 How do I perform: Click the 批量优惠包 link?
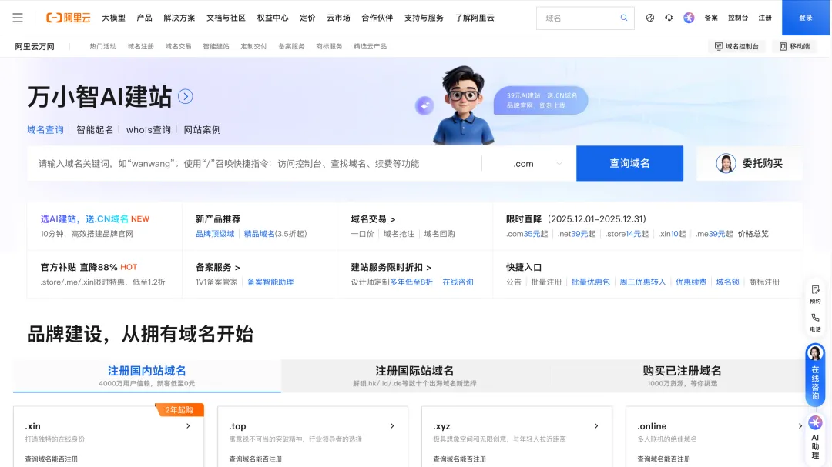[591, 282]
